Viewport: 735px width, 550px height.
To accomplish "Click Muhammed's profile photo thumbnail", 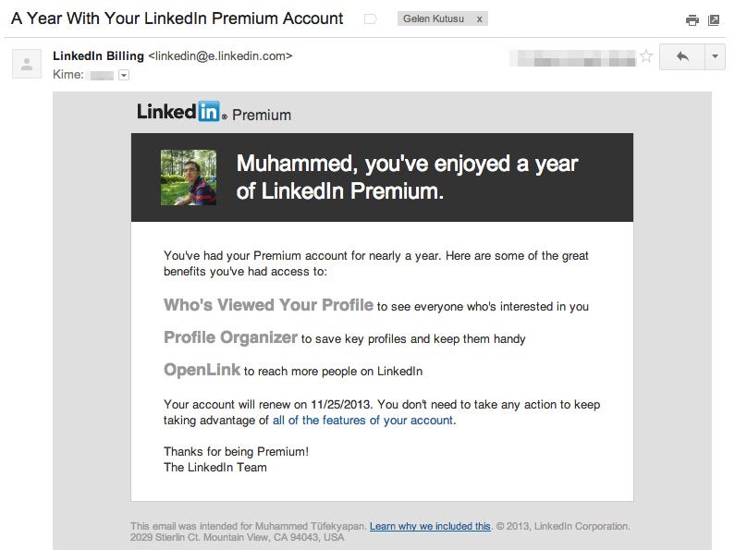I will (189, 177).
